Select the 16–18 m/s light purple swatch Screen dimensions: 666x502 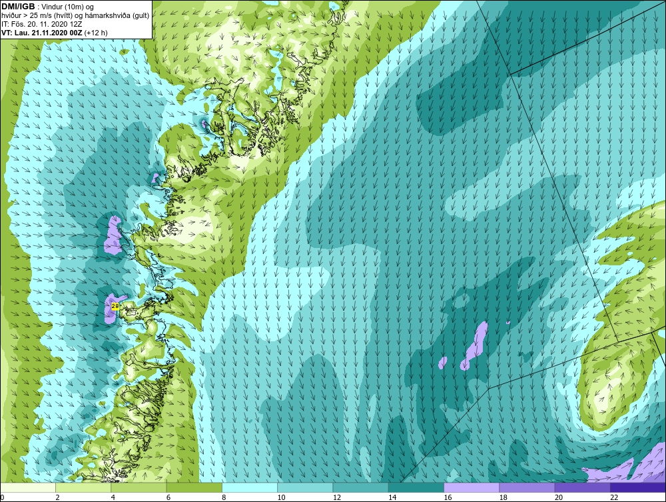click(x=472, y=487)
